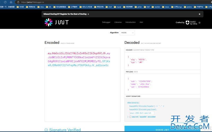Open the 百度一下，你就知道 bookmark
This screenshot has height=132, width=212.
[x=7, y=7]
